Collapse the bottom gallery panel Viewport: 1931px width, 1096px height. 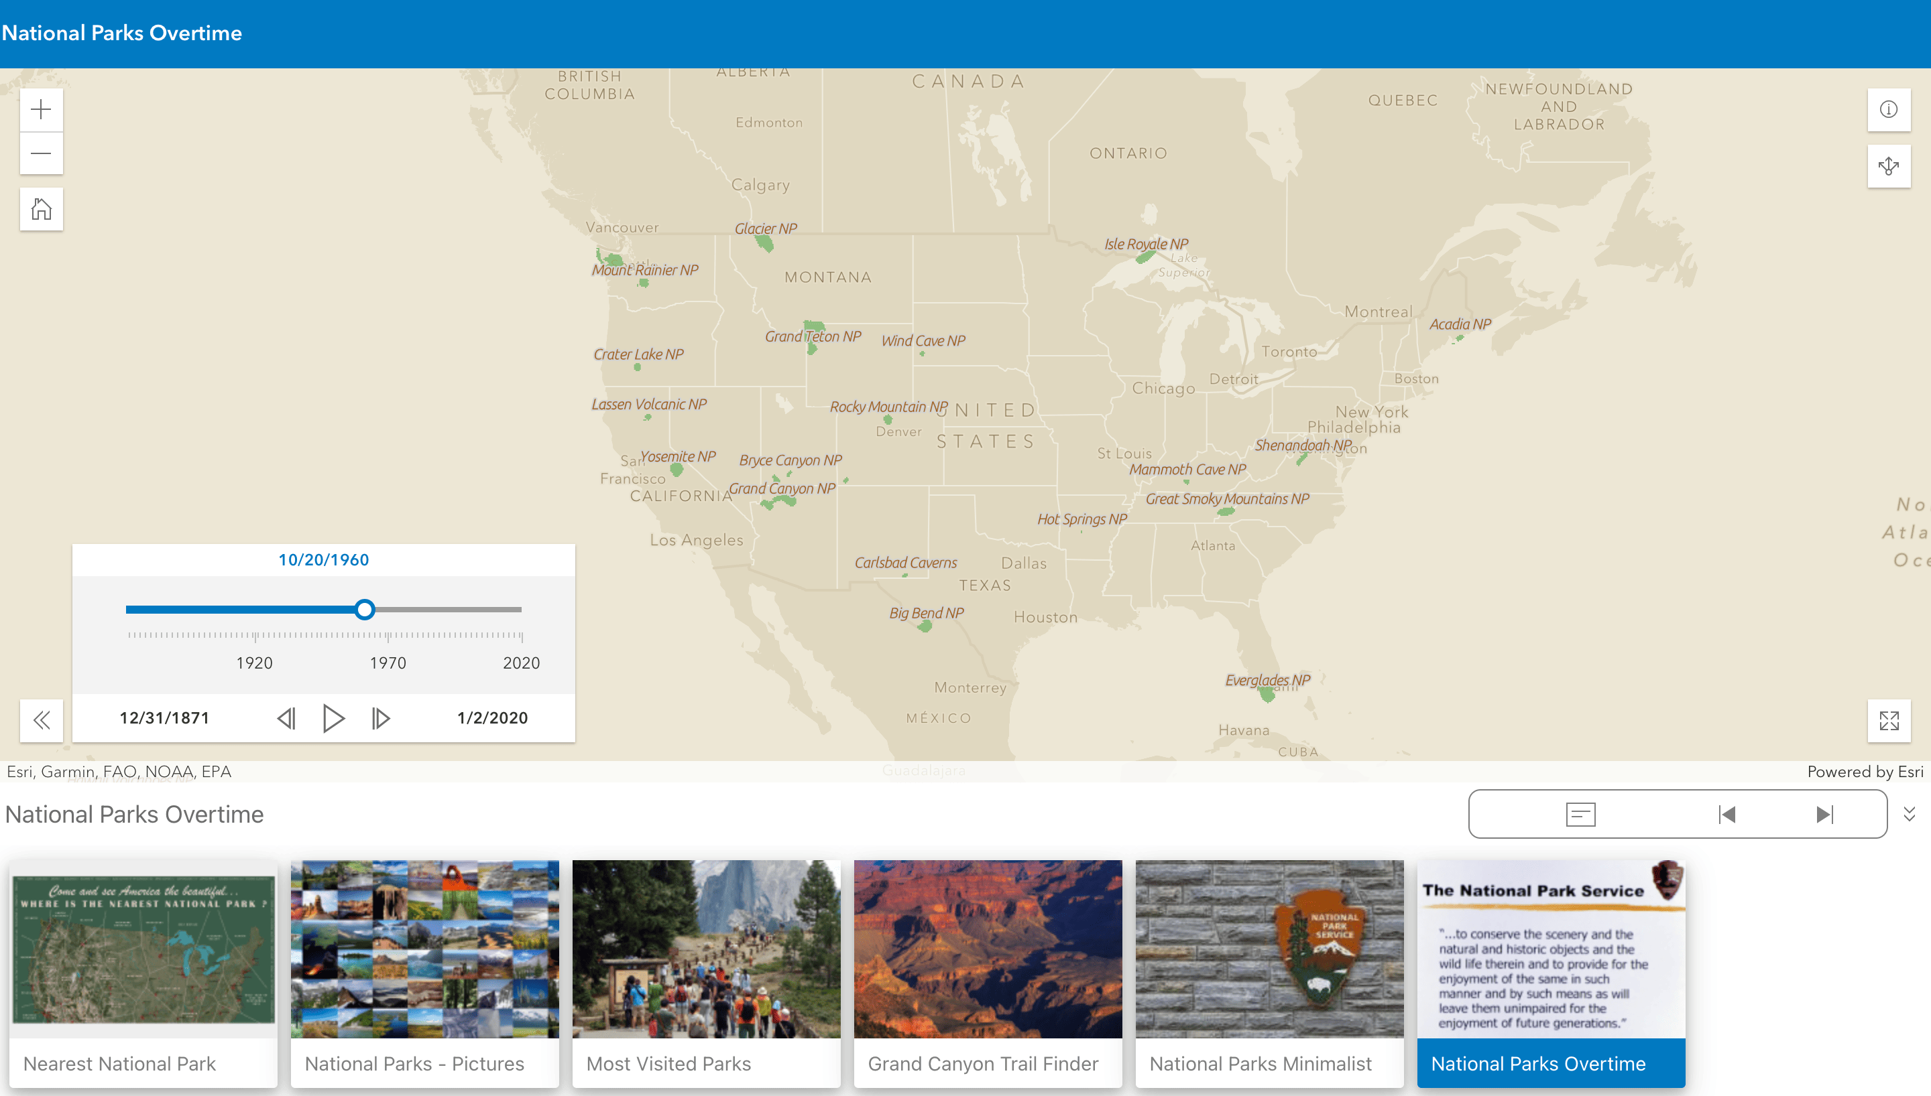point(1909,814)
